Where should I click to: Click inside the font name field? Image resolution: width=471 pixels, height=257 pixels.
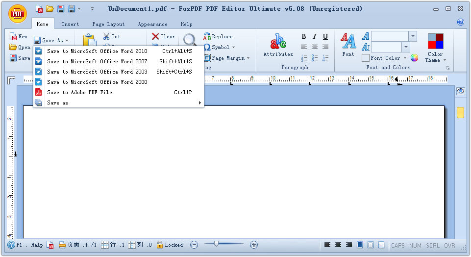[x=390, y=36]
